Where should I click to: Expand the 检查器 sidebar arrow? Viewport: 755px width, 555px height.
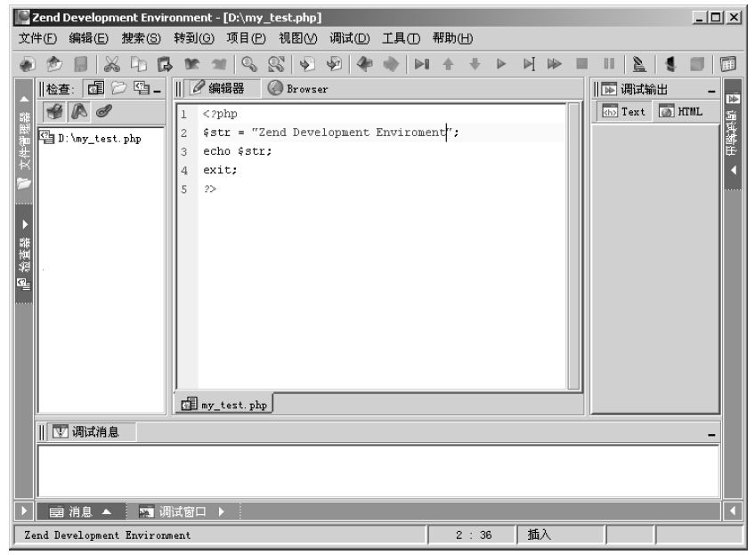pos(25,224)
